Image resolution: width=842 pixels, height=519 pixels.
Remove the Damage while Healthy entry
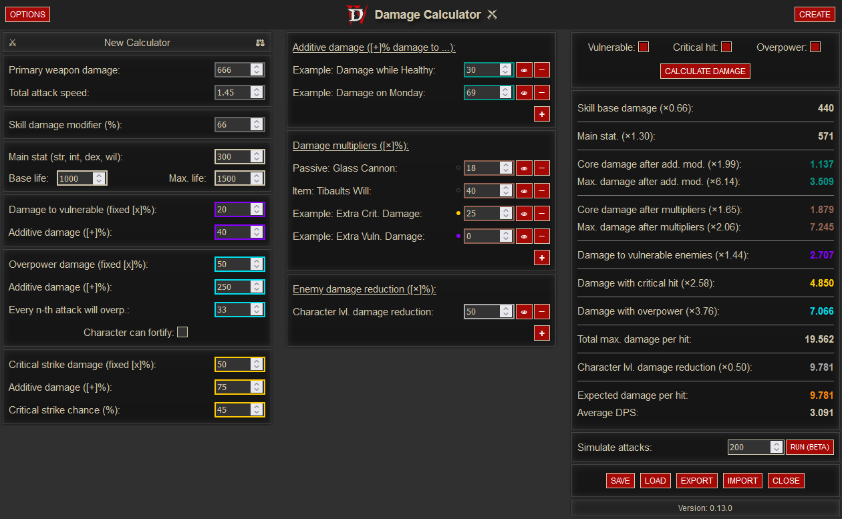(x=541, y=70)
